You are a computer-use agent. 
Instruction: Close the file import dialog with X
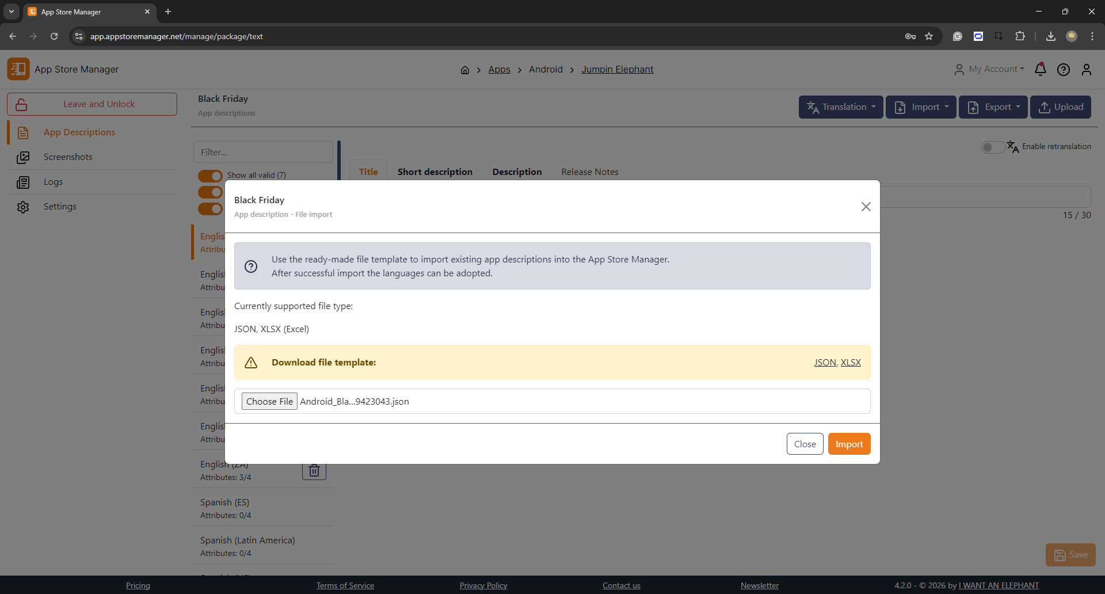click(866, 207)
